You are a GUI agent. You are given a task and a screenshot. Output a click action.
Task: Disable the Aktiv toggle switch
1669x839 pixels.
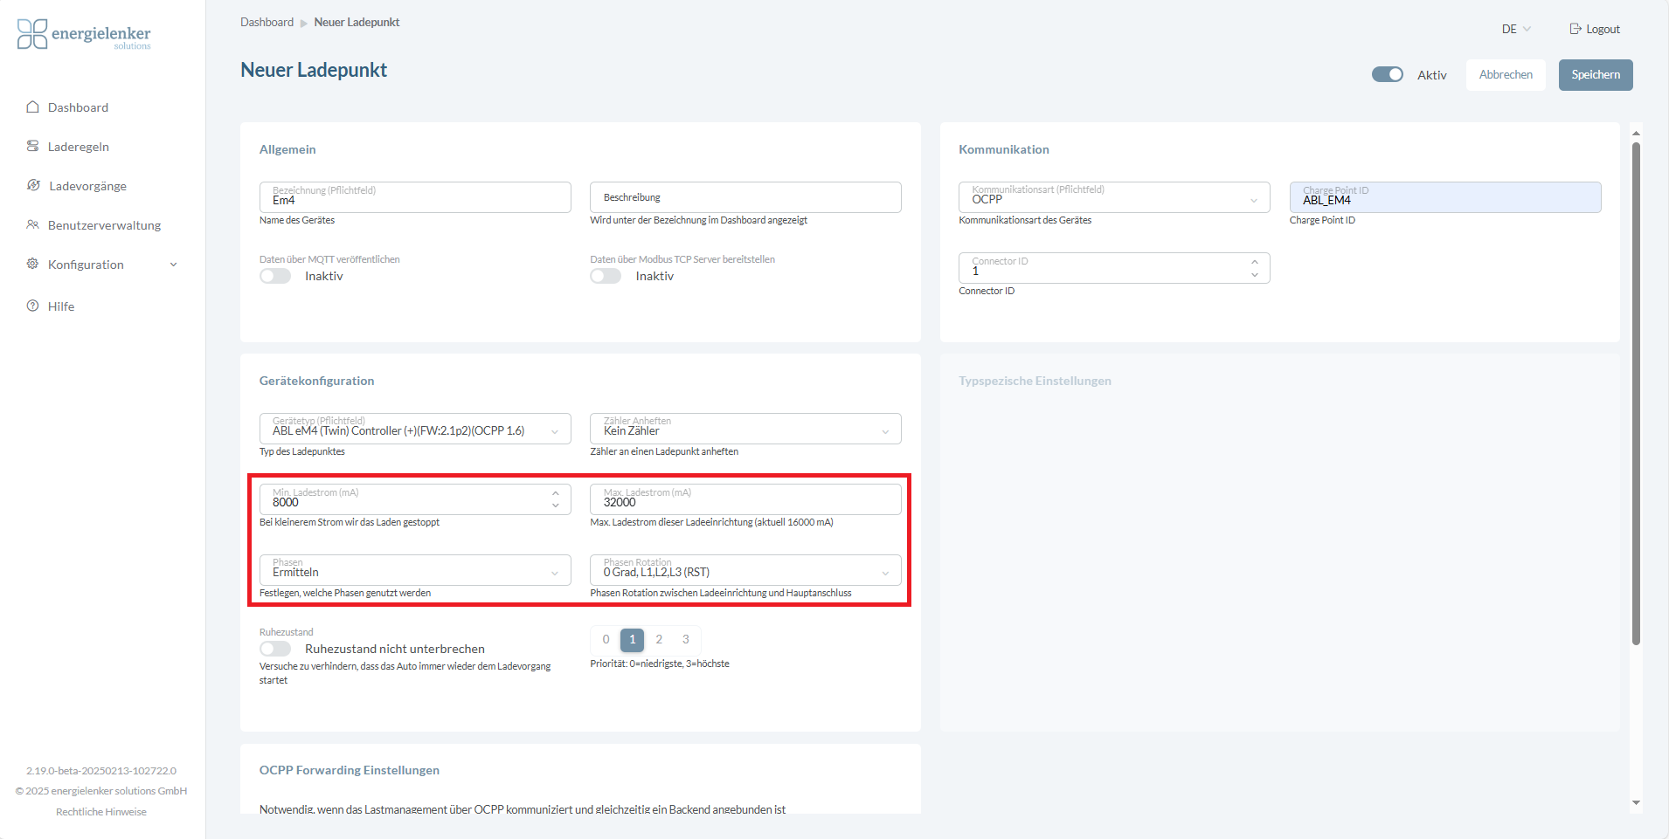point(1387,75)
